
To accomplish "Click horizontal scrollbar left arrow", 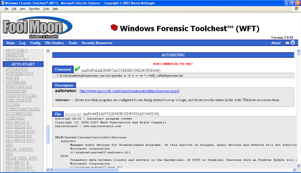I will coord(52,170).
